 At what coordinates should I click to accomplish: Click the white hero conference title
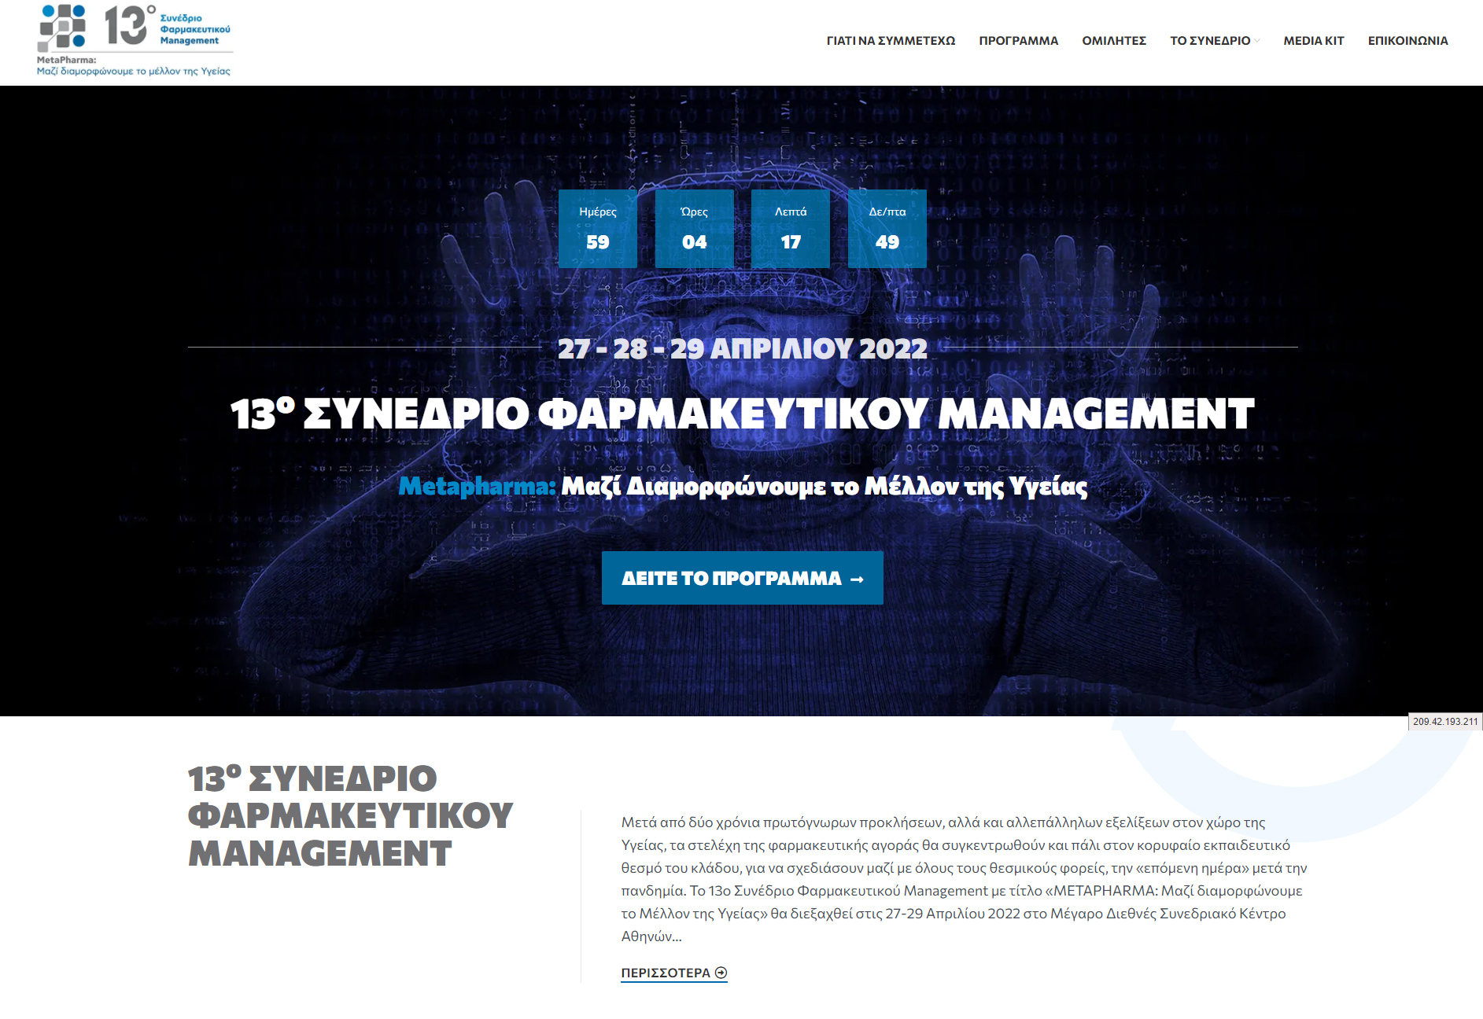point(742,414)
